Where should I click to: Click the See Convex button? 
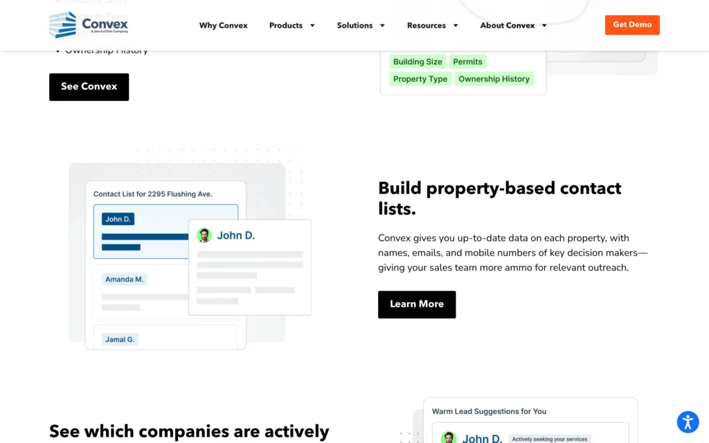click(x=89, y=87)
